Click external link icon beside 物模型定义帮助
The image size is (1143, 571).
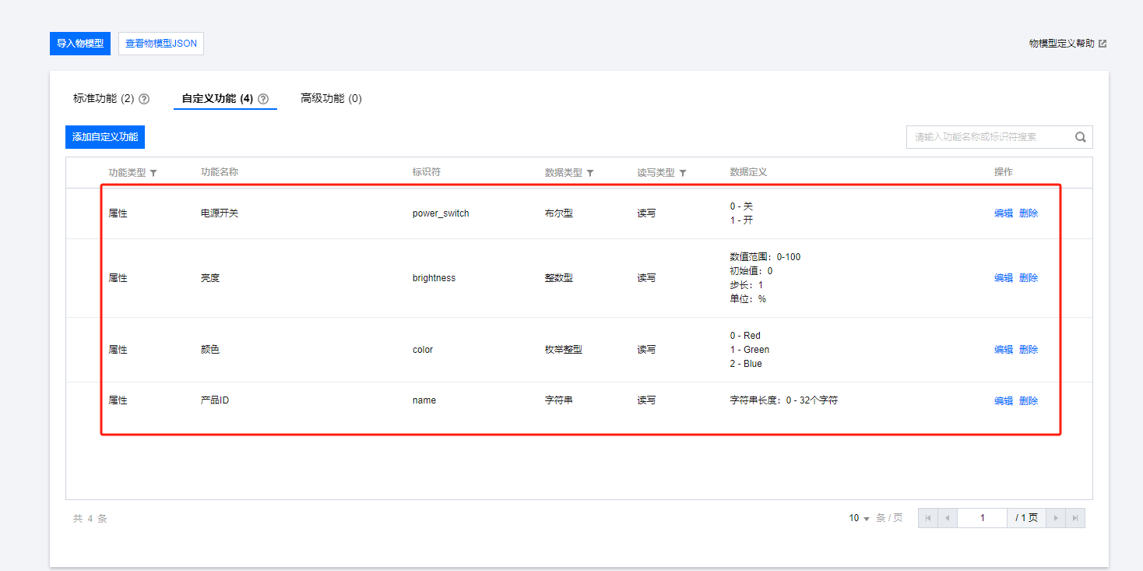coord(1103,44)
